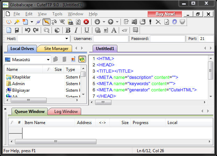
Task: Select the Bilgisayar row
Action: 42,90
